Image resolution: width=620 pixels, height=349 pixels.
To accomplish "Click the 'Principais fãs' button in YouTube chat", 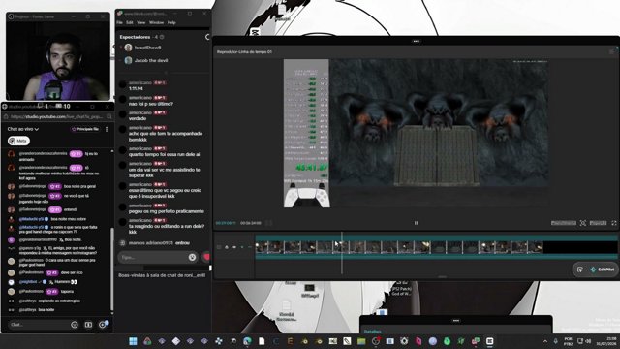I will [85, 129].
